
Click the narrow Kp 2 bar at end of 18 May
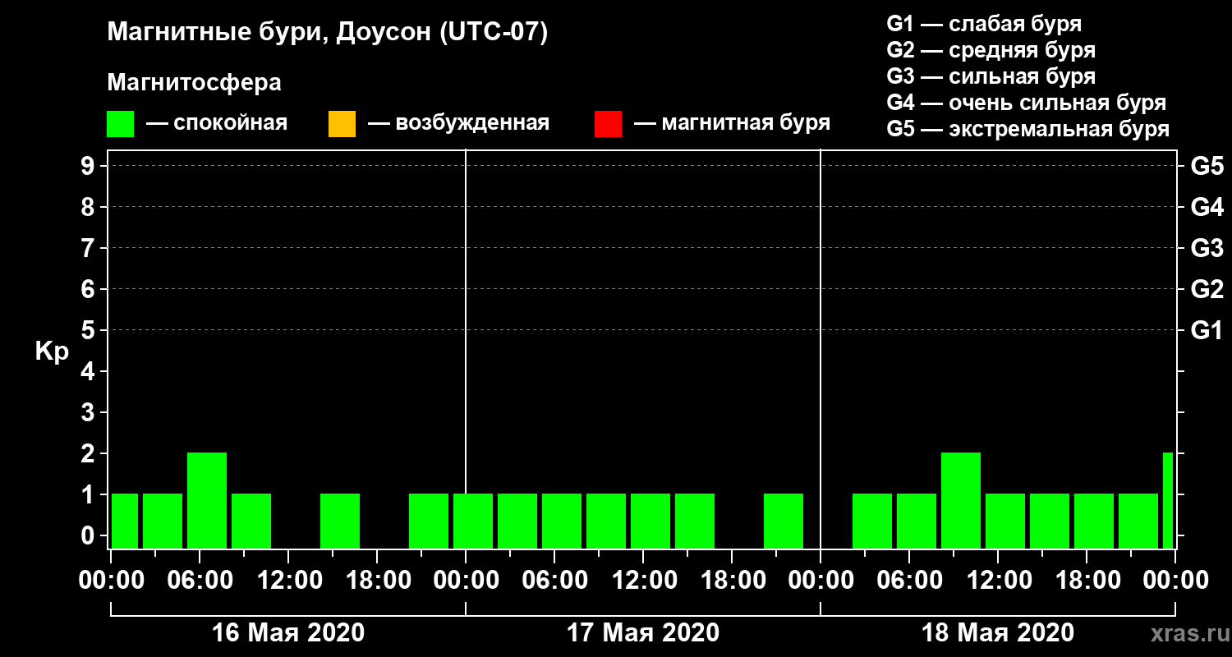point(1168,500)
